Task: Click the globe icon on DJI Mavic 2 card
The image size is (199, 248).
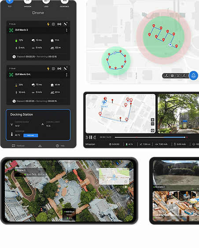Action: coord(53,24)
